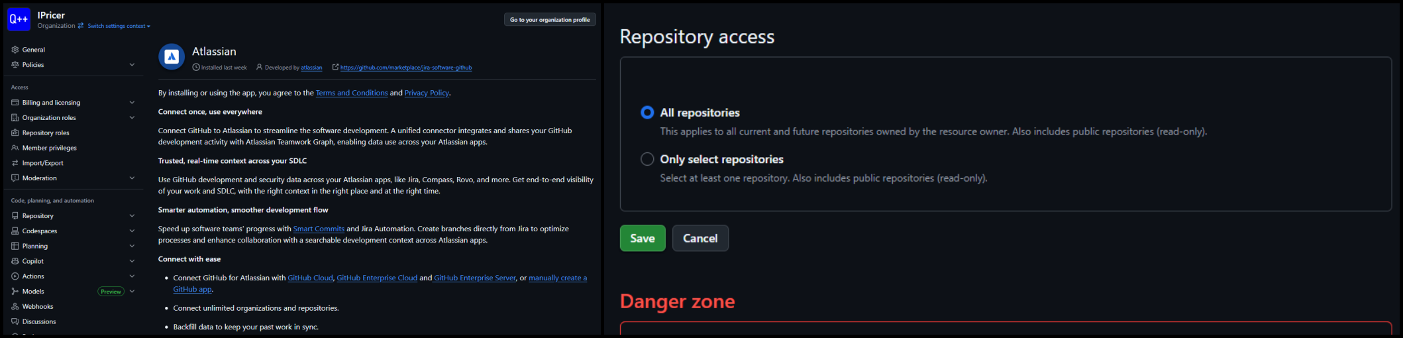Open Switch settings context dropdown
This screenshot has width=1403, height=338.
pyautogui.click(x=119, y=26)
